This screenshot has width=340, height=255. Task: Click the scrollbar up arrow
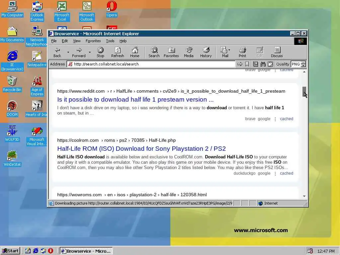pyautogui.click(x=304, y=72)
